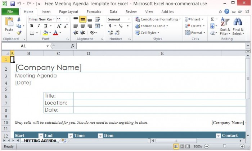Click Sort & Filter
The image size is (252, 151).
pyautogui.click(x=225, y=26)
